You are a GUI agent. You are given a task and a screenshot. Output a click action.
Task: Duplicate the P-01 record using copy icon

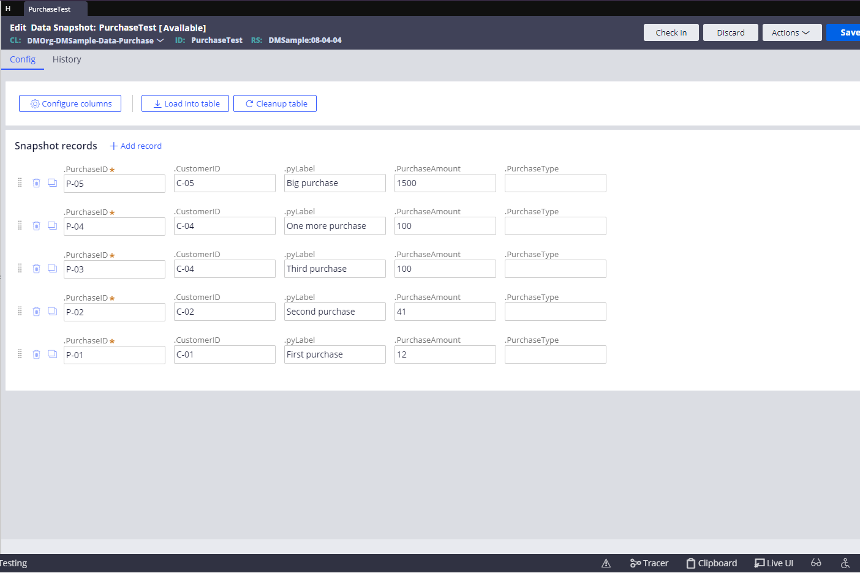[x=53, y=354]
